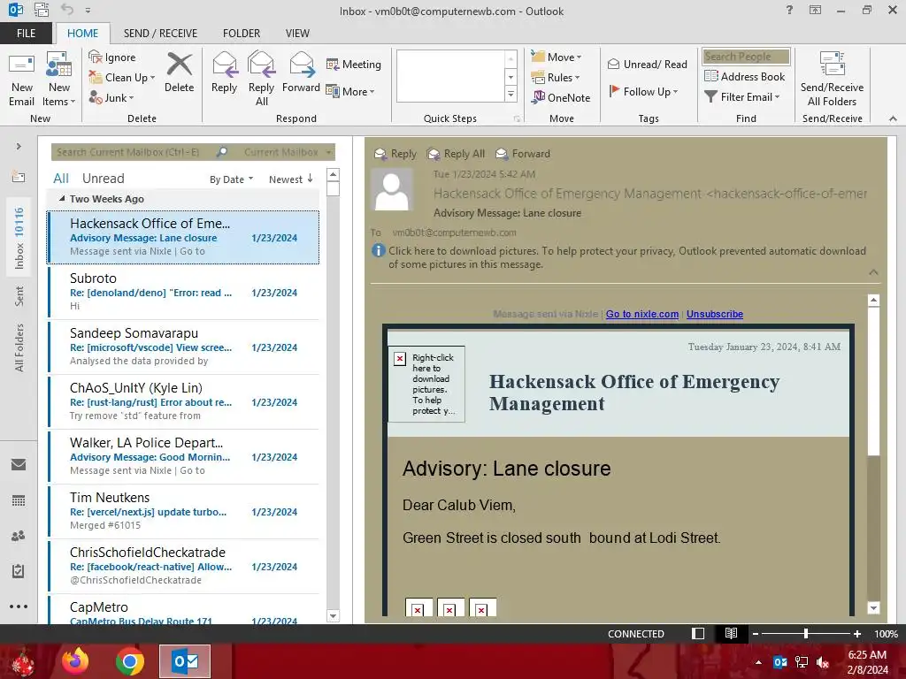The width and height of the screenshot is (906, 679).
Task: Delete the selected message
Action: point(179,72)
